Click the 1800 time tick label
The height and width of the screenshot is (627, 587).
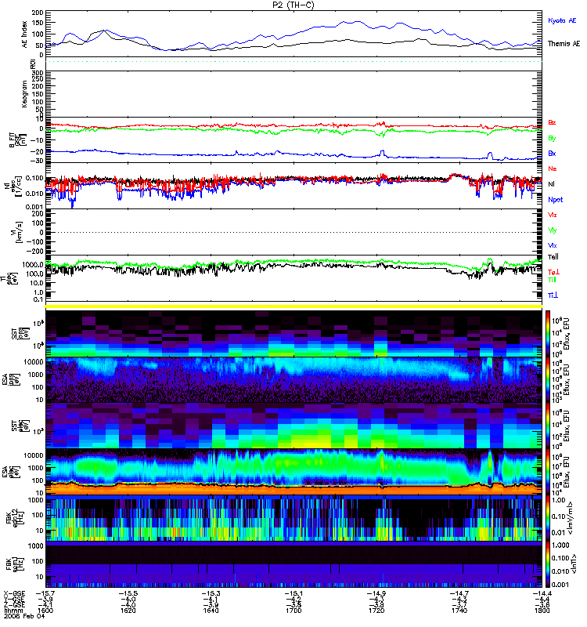542,611
